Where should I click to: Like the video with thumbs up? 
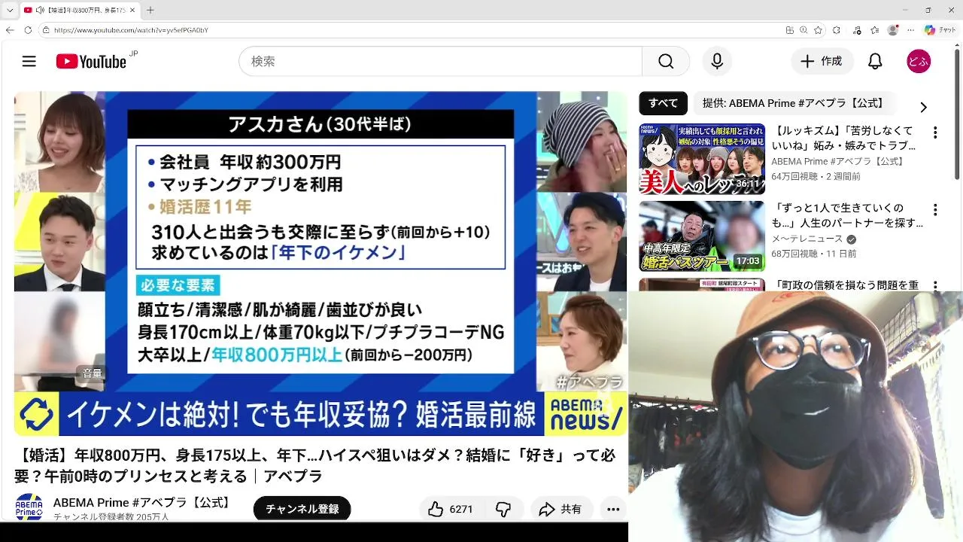pyautogui.click(x=436, y=510)
